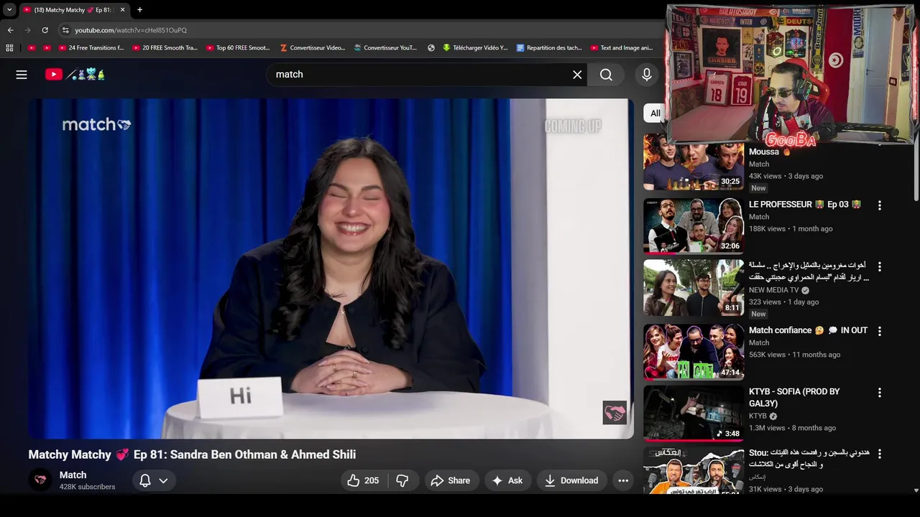This screenshot has height=517, width=920.
Task: Open the NEW MEDIA TV video thumbnail
Action: click(694, 287)
